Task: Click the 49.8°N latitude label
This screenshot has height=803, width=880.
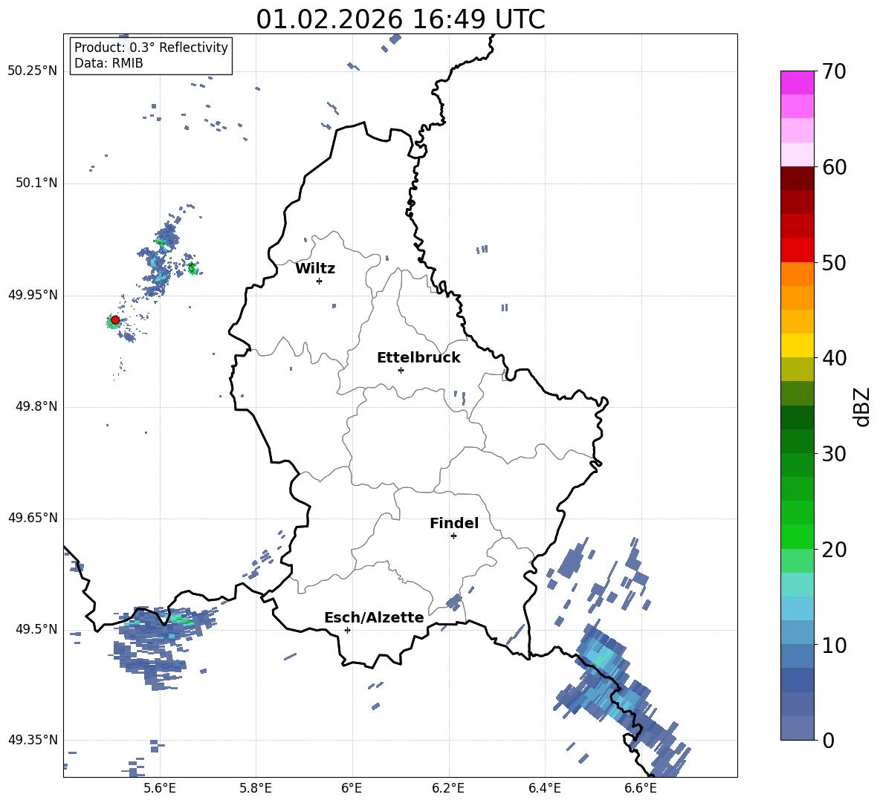Action: click(36, 406)
